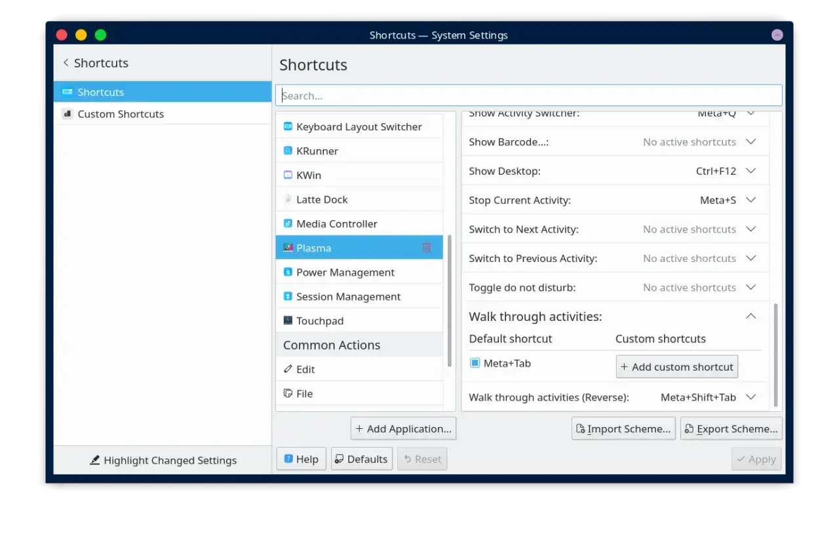Click the File icon under Common Actions
Image resolution: width=839 pixels, height=535 pixels.
[288, 393]
